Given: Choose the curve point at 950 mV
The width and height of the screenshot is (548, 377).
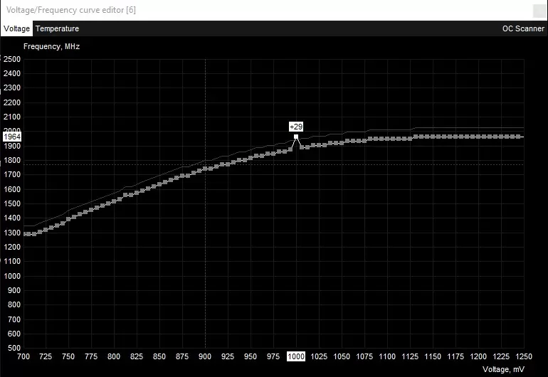Looking at the screenshot, I should click(x=251, y=157).
